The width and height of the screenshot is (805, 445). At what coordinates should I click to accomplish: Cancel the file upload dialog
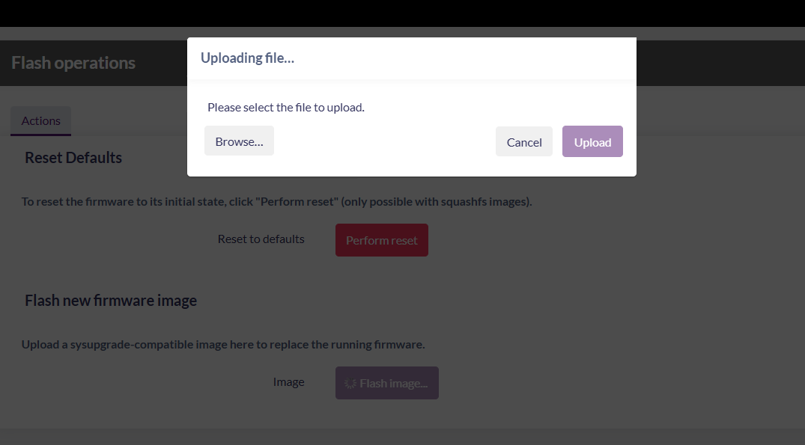pos(524,142)
